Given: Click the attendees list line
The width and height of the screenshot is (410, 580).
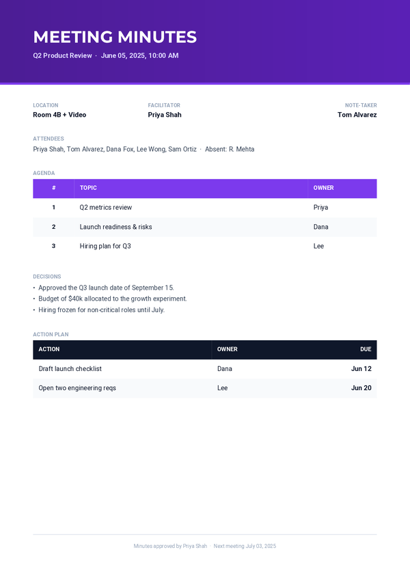Looking at the screenshot, I should point(143,149).
